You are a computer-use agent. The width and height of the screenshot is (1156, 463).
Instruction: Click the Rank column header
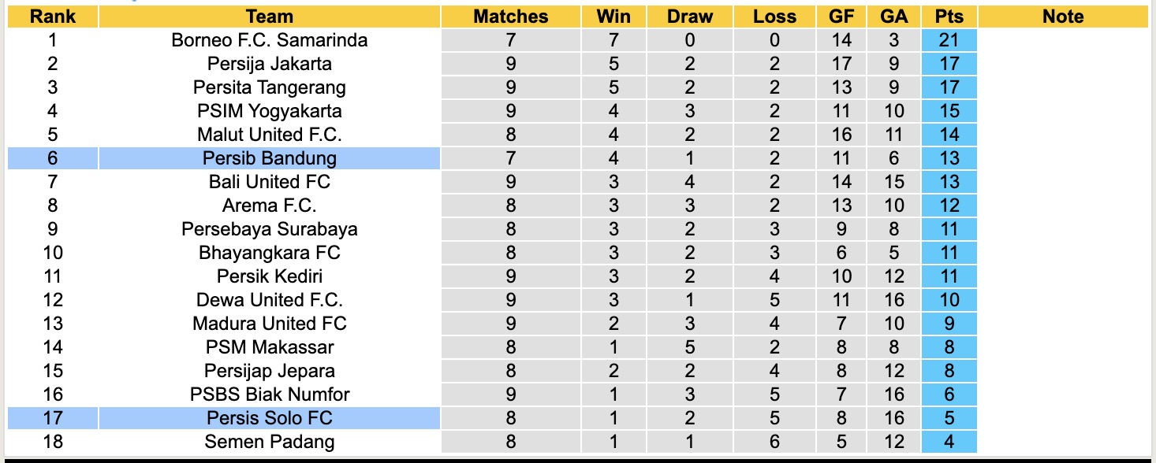53,17
